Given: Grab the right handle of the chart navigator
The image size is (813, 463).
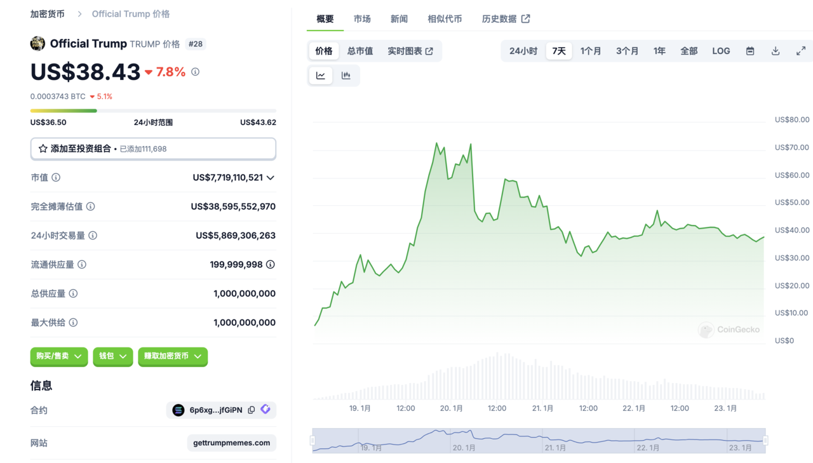Looking at the screenshot, I should 765,440.
